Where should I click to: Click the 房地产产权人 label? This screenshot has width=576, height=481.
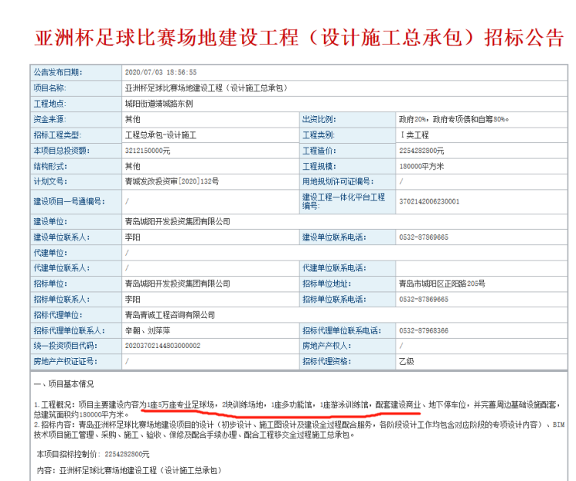(x=326, y=346)
